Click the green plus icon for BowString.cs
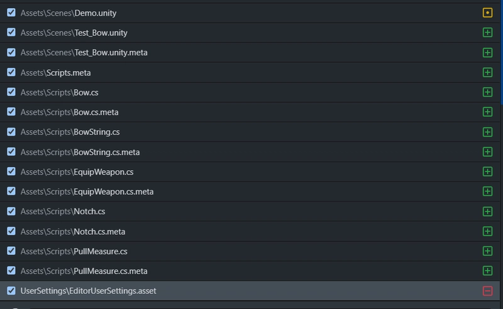The height and width of the screenshot is (309, 503). click(x=487, y=132)
